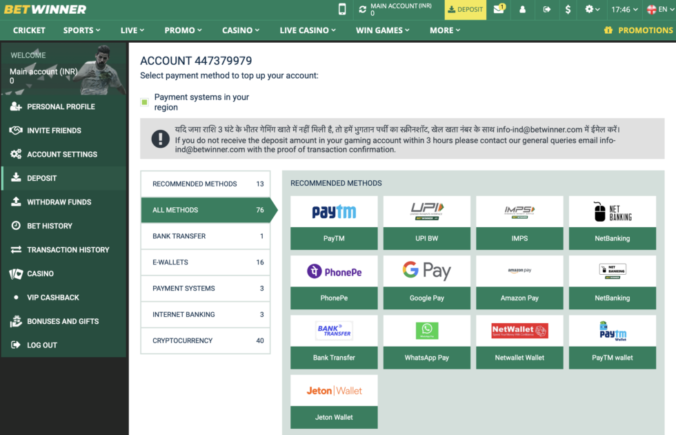Open Deposit in the sidebar

[x=63, y=178]
